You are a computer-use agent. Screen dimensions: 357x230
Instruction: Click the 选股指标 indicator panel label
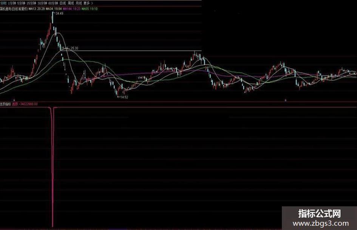(x=5, y=104)
